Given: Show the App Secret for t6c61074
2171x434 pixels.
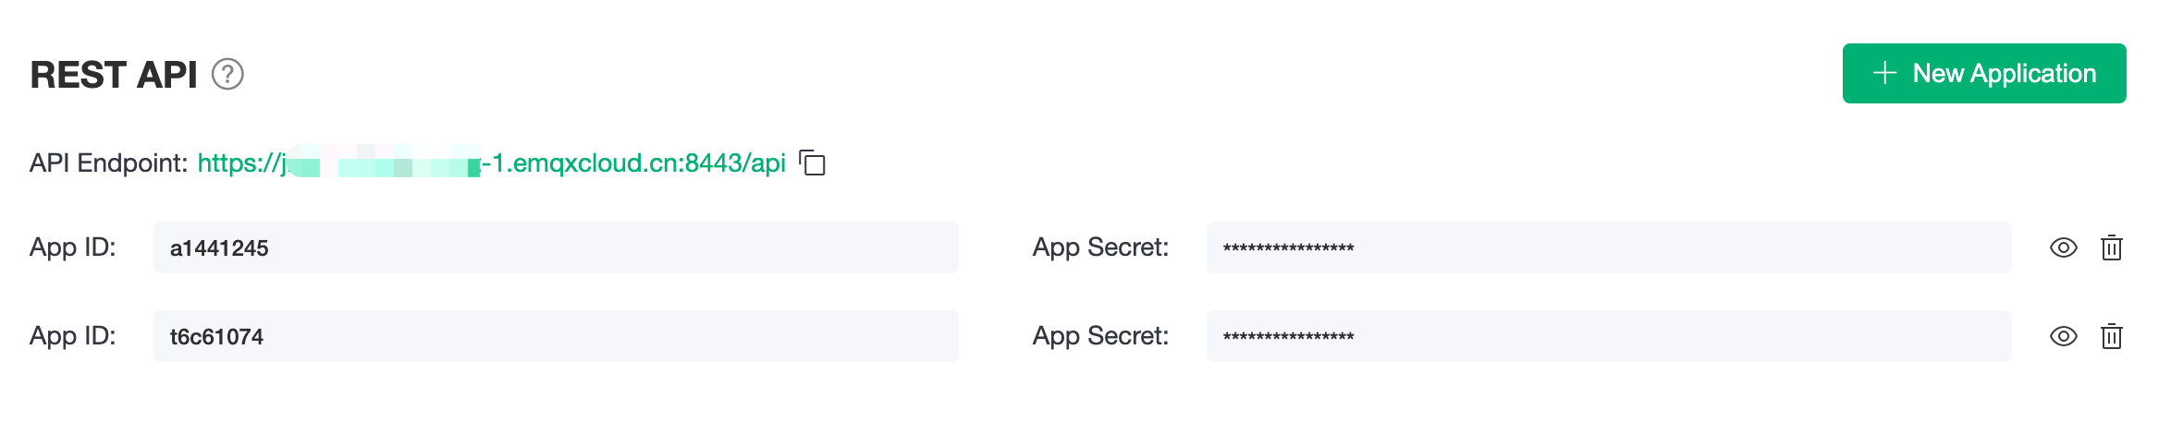Looking at the screenshot, I should coord(2064,336).
